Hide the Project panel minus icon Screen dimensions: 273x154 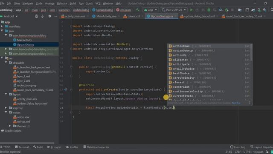56,16
